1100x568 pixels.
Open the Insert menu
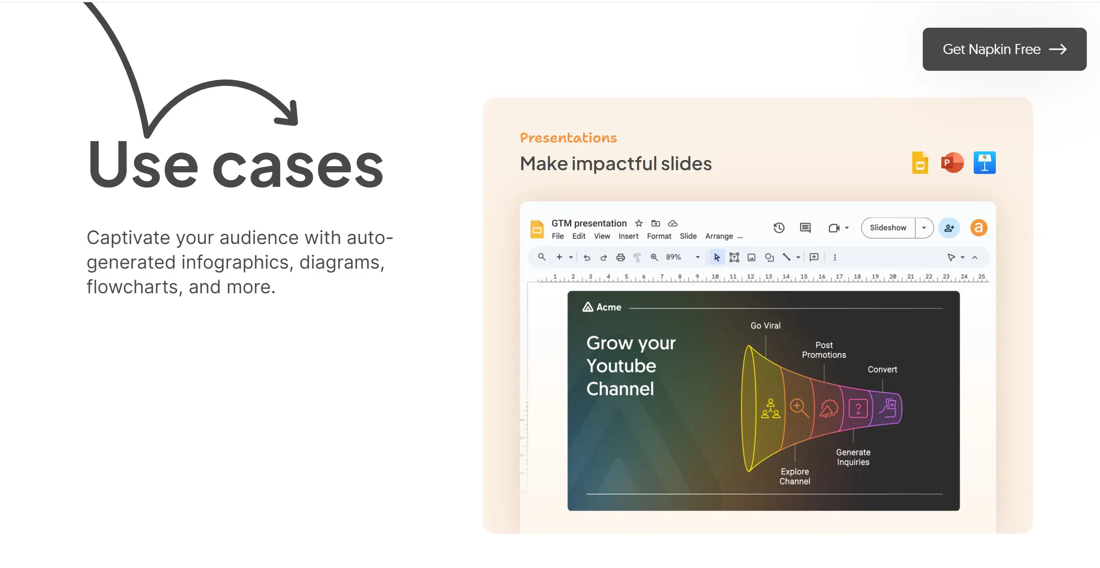[x=628, y=236]
